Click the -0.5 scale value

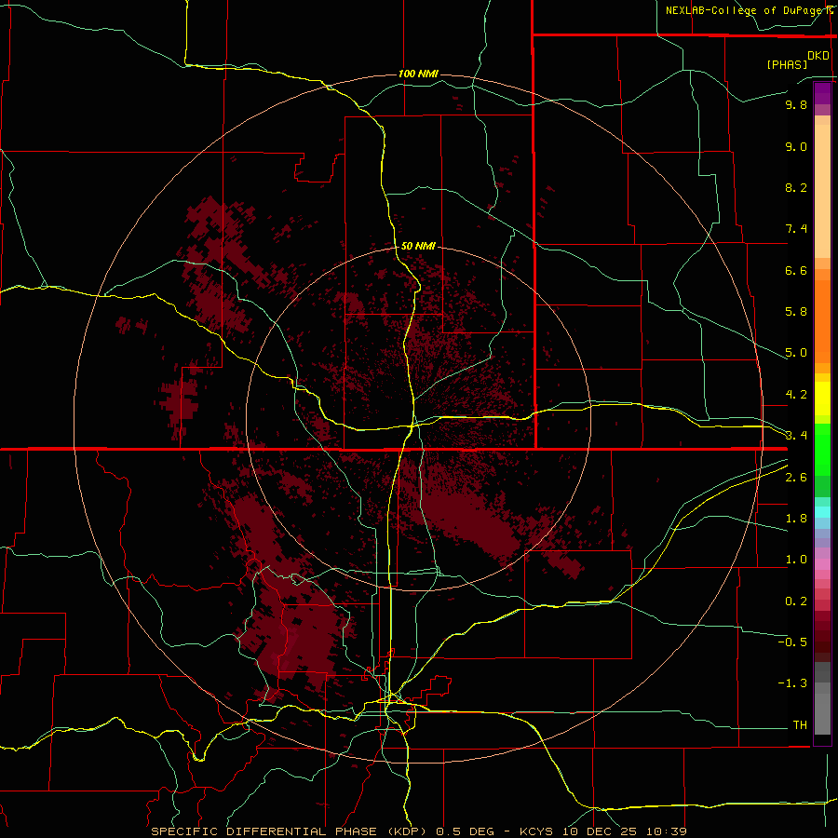[x=792, y=642]
